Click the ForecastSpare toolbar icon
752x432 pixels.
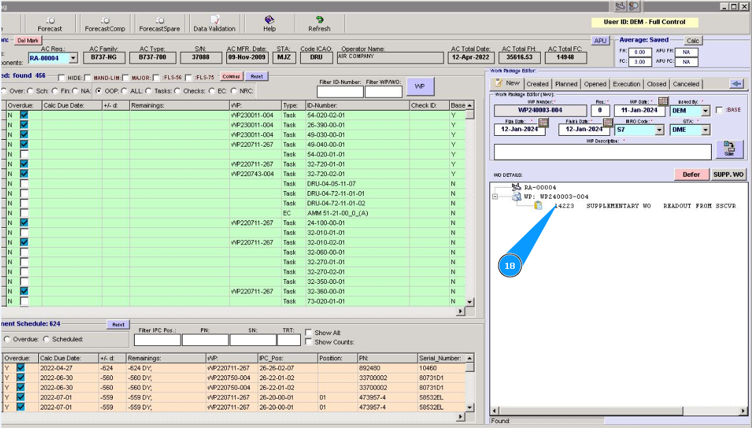(x=159, y=24)
